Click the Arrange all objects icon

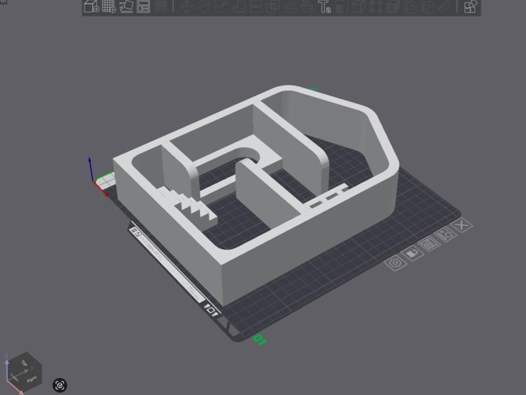(143, 6)
